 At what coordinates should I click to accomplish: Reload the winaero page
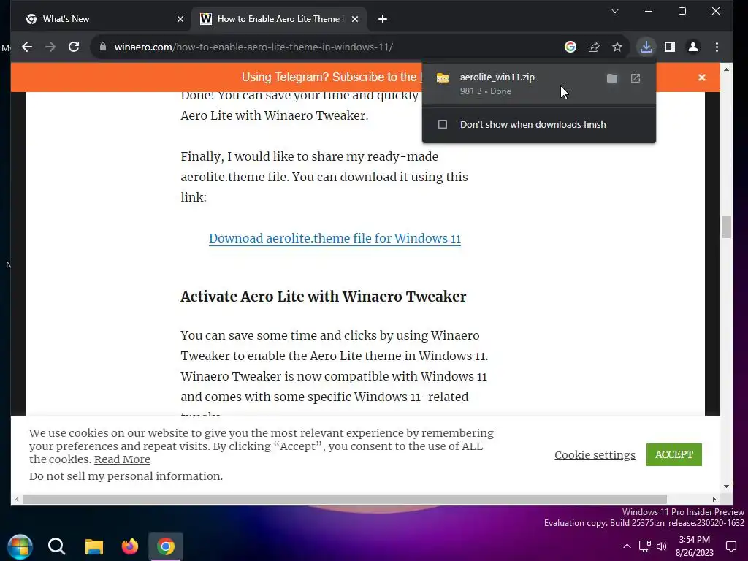pyautogui.click(x=74, y=47)
